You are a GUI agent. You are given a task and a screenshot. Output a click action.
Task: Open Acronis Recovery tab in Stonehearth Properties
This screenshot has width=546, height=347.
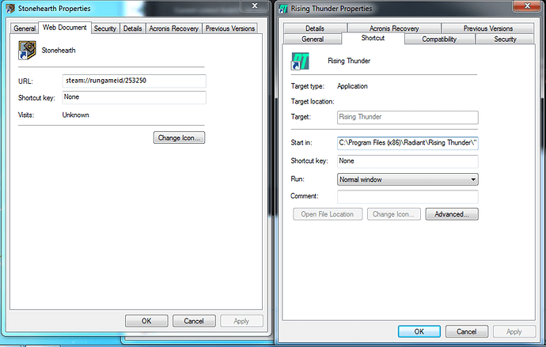[174, 28]
